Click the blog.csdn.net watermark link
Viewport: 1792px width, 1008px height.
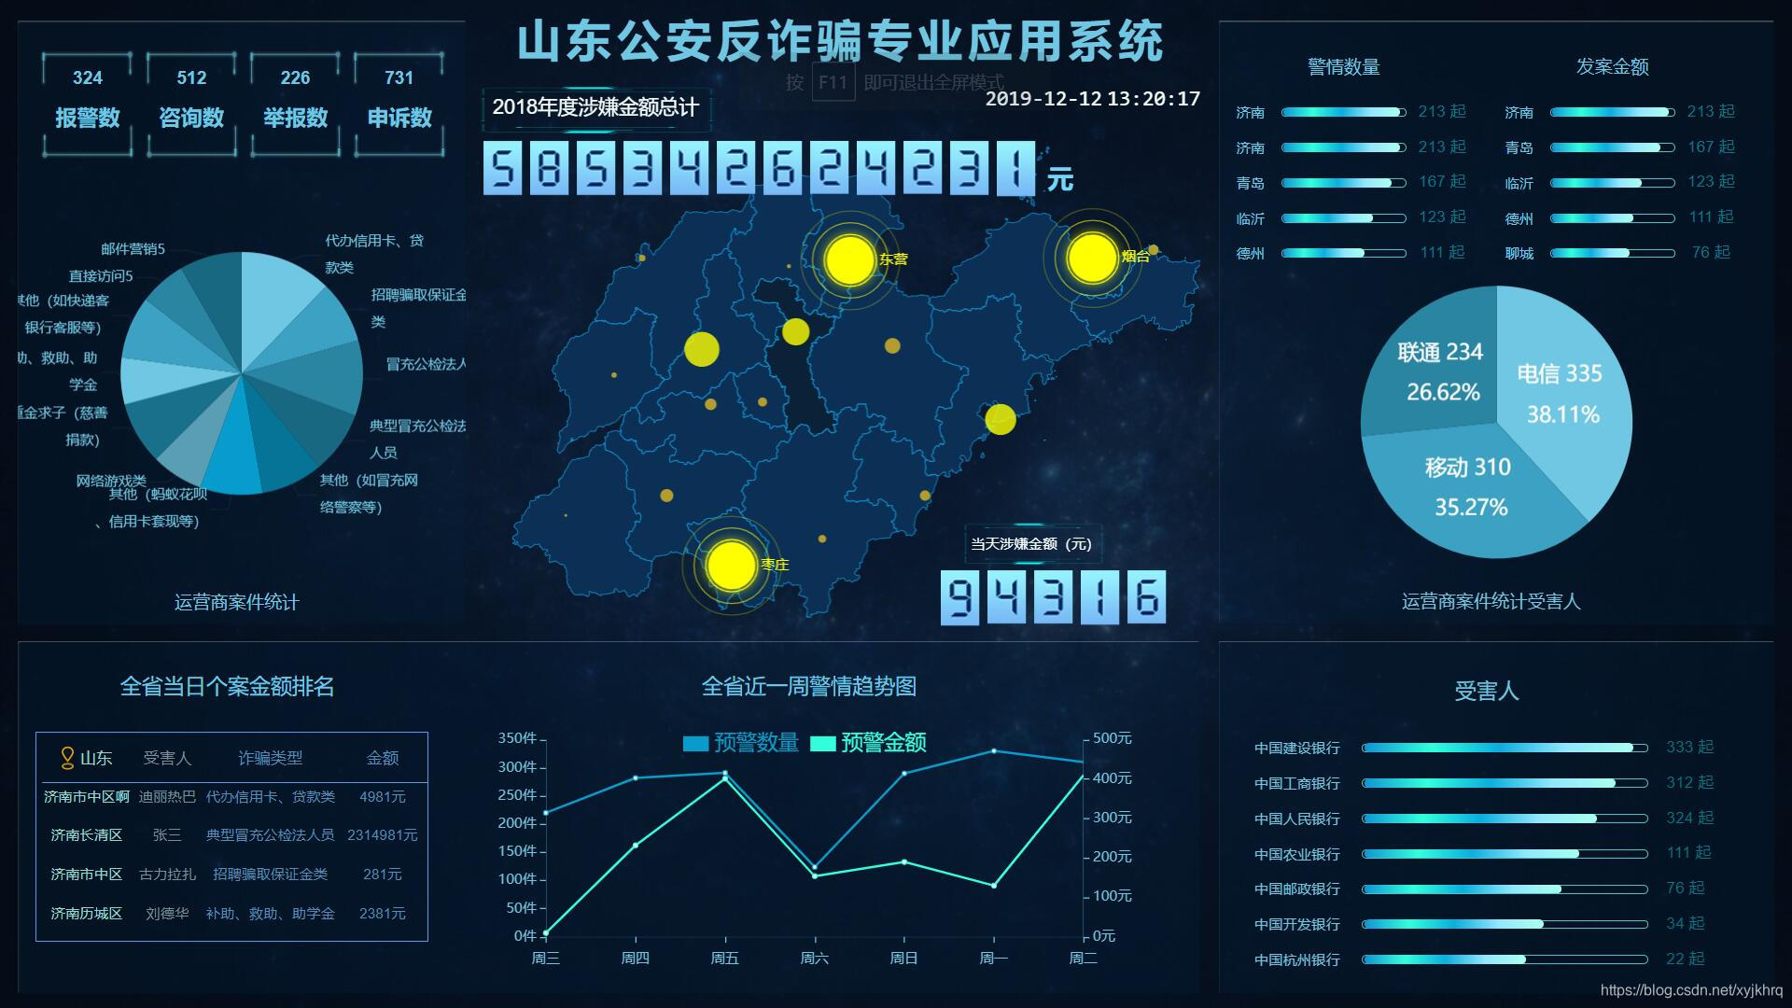[x=1690, y=990]
